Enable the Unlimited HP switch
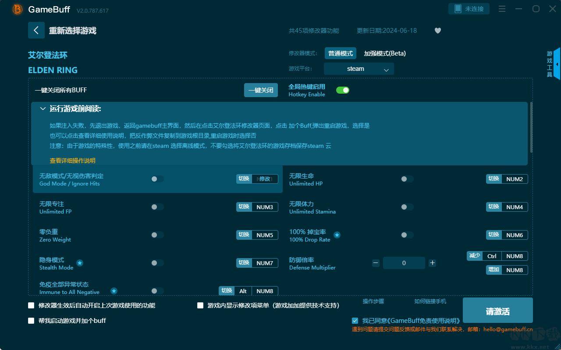Image resolution: width=561 pixels, height=350 pixels. 407,179
